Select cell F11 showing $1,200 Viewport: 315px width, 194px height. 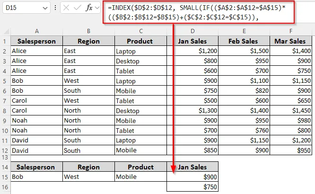[291, 140]
